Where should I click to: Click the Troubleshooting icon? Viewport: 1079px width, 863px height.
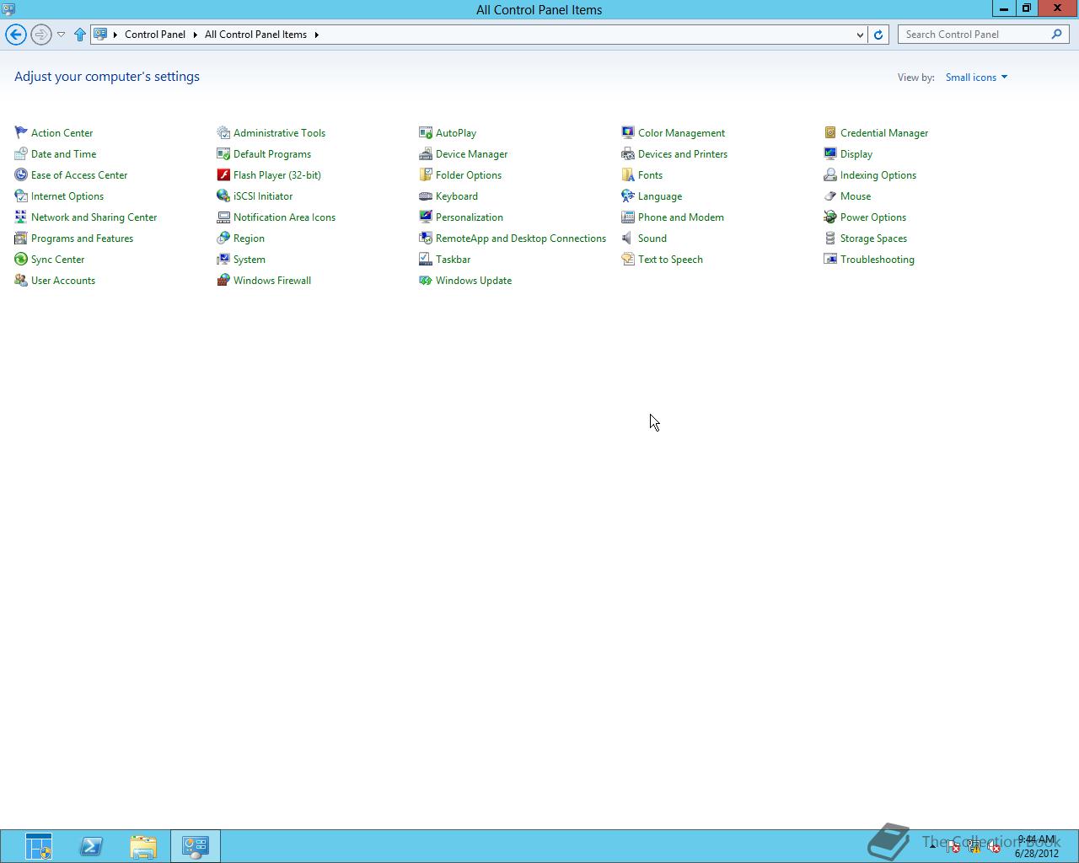coord(830,259)
